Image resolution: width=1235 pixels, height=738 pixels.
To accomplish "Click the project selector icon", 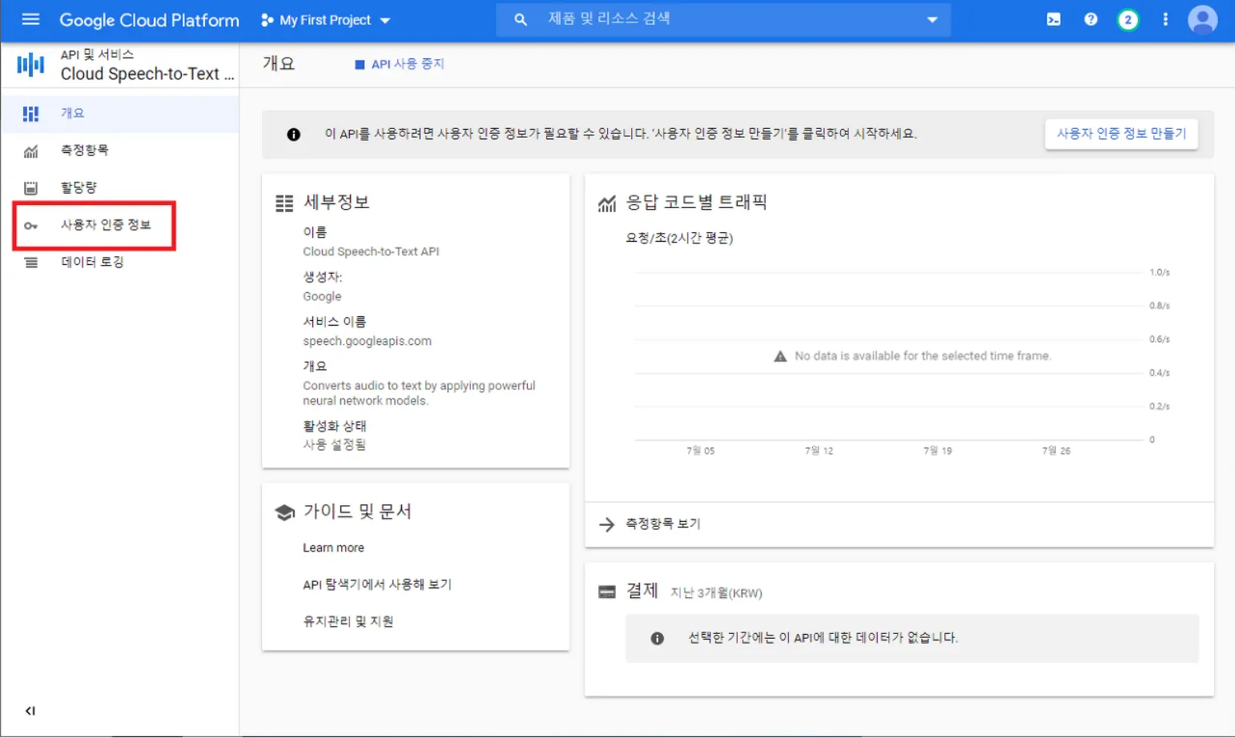I will 267,20.
